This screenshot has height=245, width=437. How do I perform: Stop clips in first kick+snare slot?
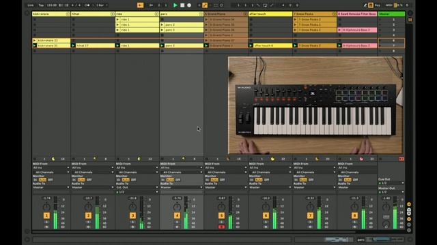click(35, 20)
